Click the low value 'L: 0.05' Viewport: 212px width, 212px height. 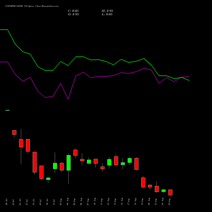coord(107,14)
